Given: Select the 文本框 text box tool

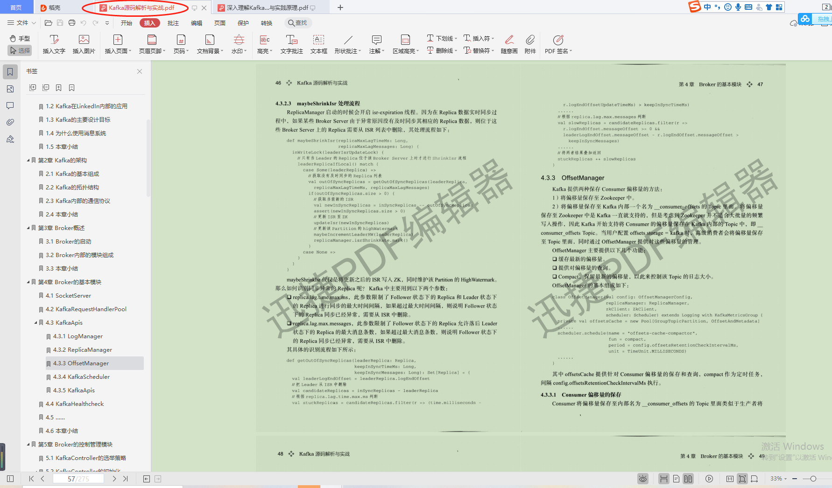Looking at the screenshot, I should point(319,44).
